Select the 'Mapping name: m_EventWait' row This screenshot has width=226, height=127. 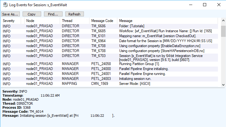[110, 36]
